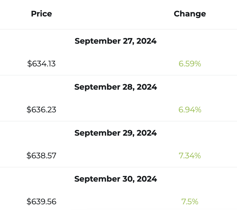Click the word September in the 27th heading
Image resolution: width=237 pixels, height=210 pixels.
point(98,41)
